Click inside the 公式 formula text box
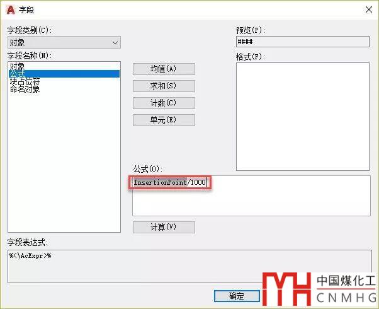Screen dimensions: 379x309 (x=252, y=202)
